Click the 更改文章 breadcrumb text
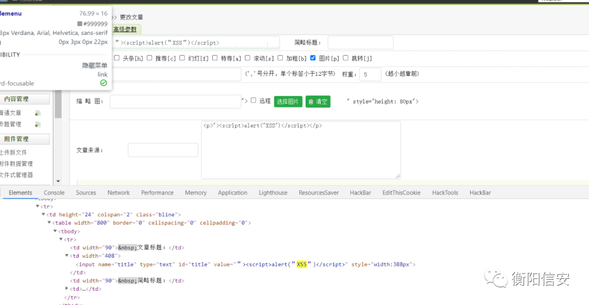 (131, 17)
